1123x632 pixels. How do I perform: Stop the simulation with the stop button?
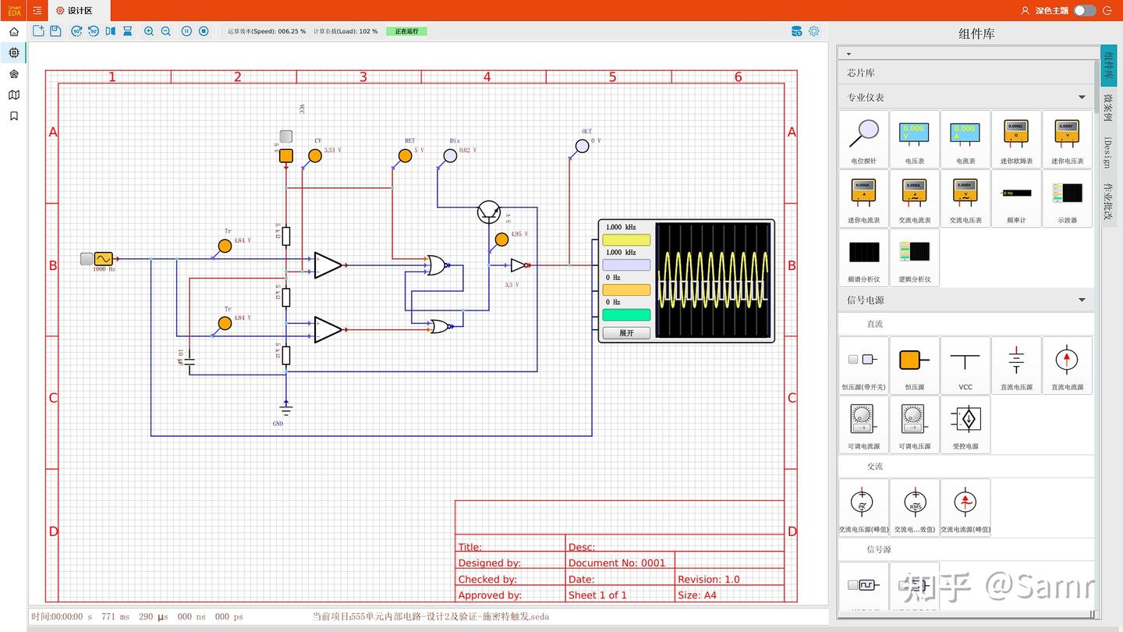click(x=204, y=31)
